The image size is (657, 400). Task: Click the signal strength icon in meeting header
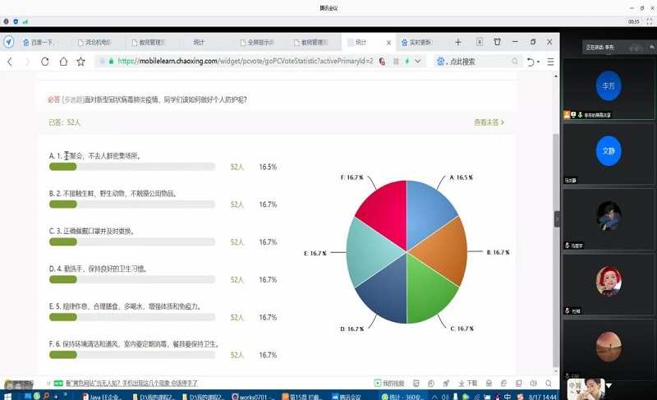pyautogui.click(x=25, y=21)
